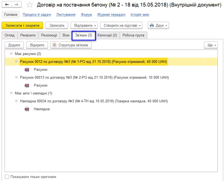224x181 pixels.
Task: Open Структура зв'язків view
Action: pyautogui.click(x=71, y=45)
